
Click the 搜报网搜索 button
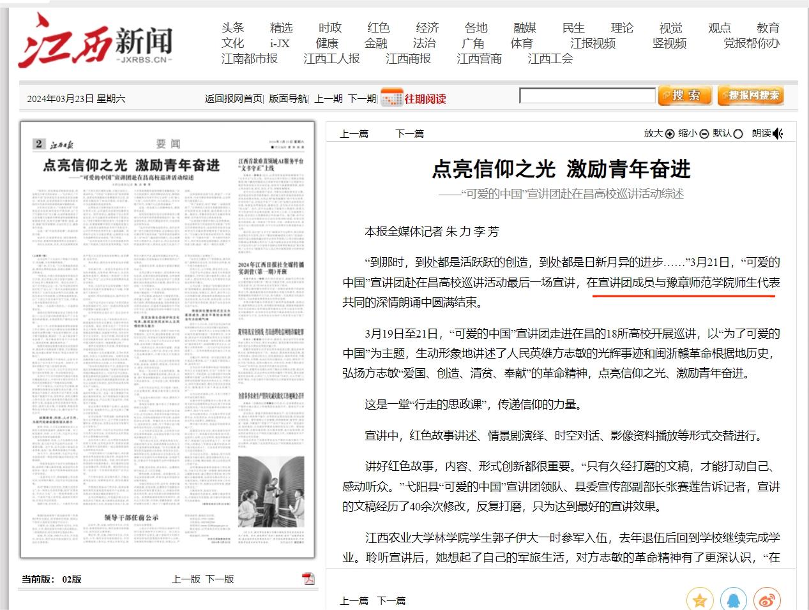[750, 96]
